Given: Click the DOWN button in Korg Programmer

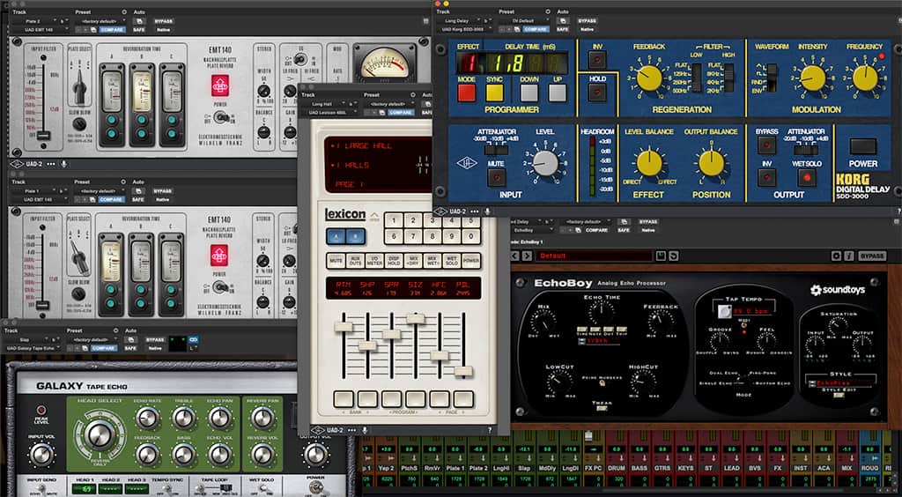Looking at the screenshot, I should tap(529, 93).
